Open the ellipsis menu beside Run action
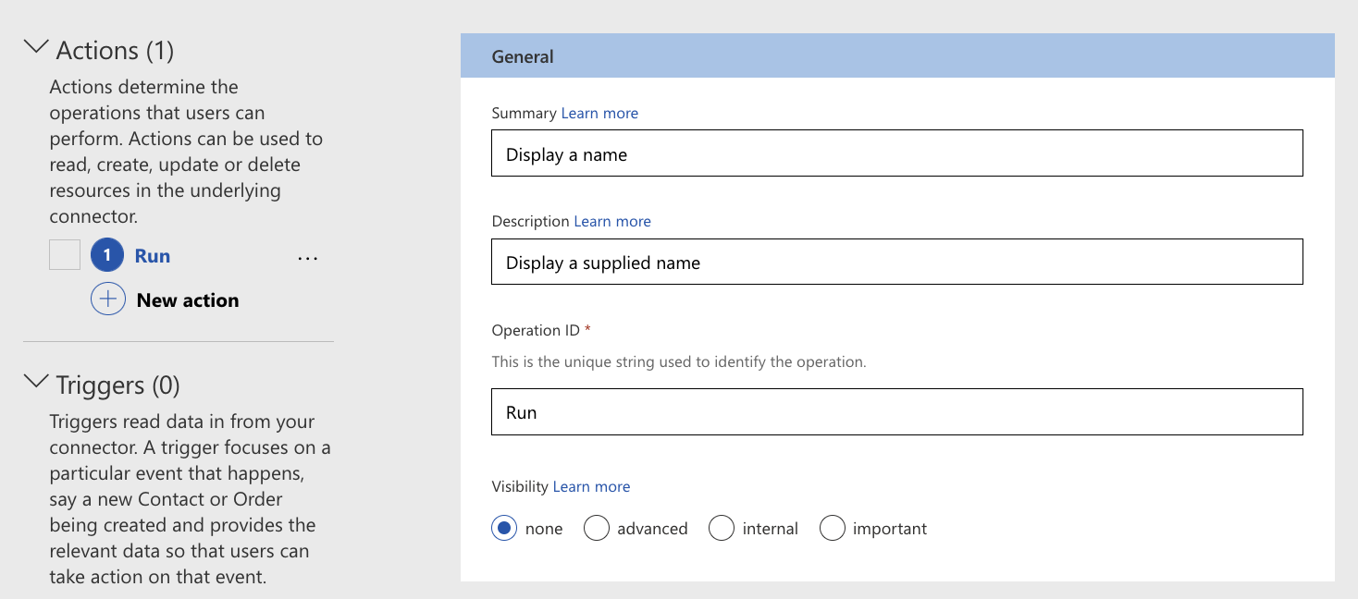This screenshot has height=599, width=1358. tap(308, 258)
